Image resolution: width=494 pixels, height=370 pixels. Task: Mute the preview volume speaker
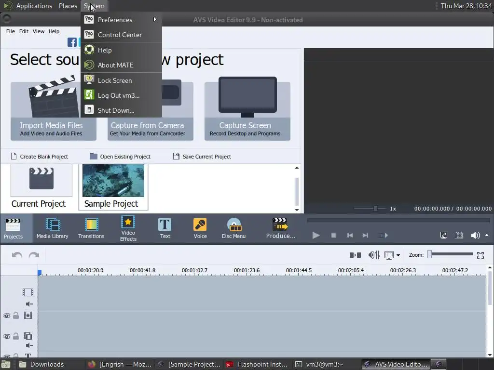coord(475,235)
